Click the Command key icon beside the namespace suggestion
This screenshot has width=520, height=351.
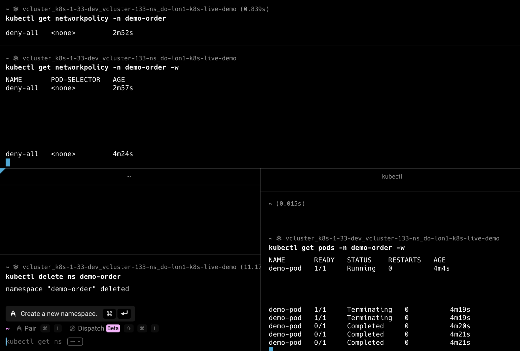pos(109,314)
